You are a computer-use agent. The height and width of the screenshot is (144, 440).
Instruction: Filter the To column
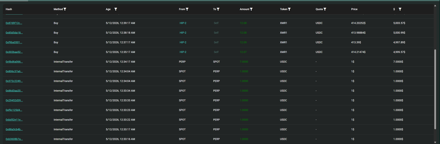pyautogui.click(x=218, y=9)
